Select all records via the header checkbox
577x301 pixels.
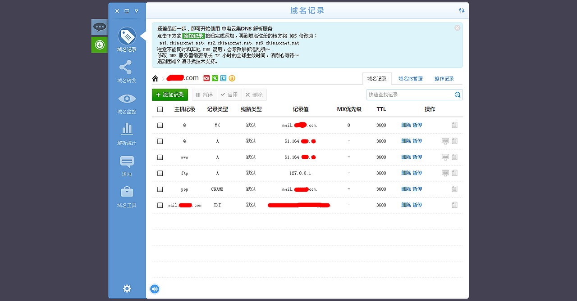pos(160,109)
